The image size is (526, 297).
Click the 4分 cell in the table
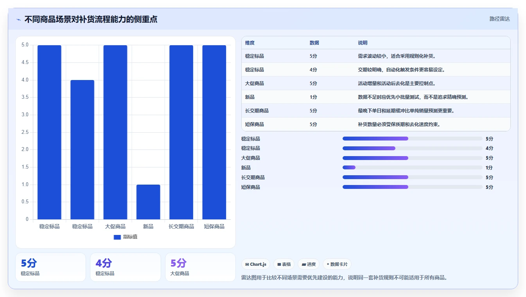[x=313, y=70]
